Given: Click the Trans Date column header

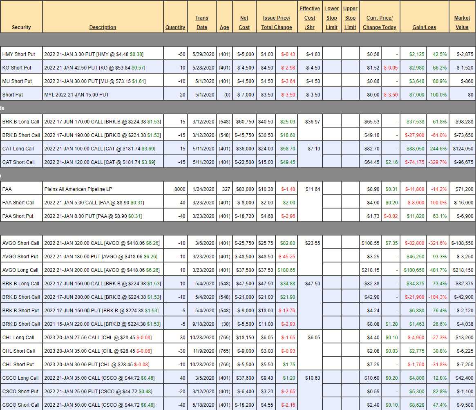Looking at the screenshot, I should (x=202, y=22).
